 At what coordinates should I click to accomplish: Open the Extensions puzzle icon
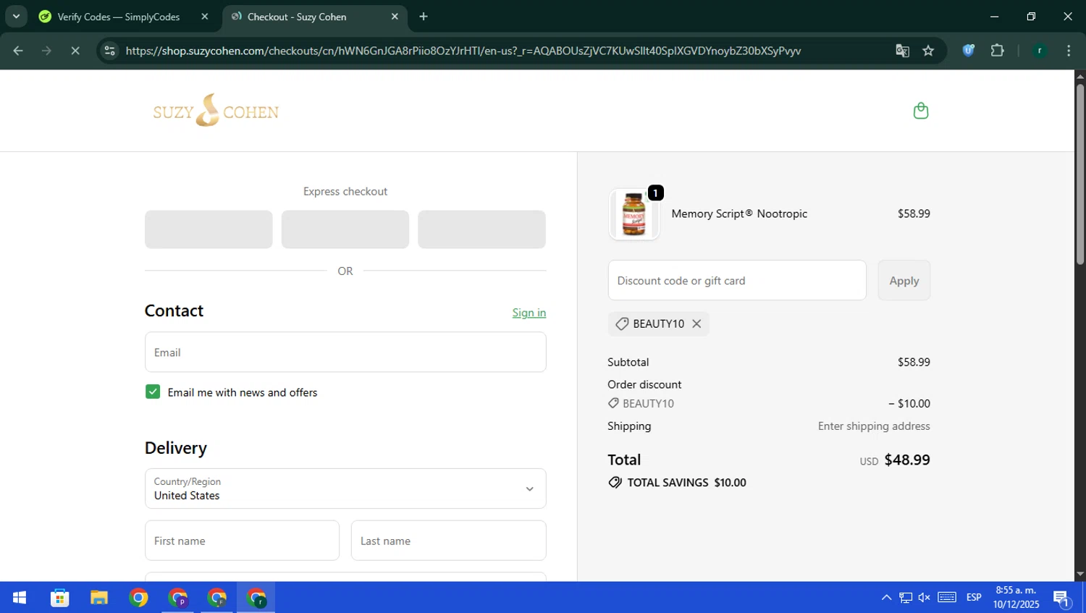[x=997, y=51]
